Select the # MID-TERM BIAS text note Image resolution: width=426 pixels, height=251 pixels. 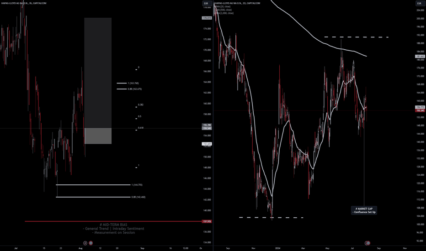(113, 225)
